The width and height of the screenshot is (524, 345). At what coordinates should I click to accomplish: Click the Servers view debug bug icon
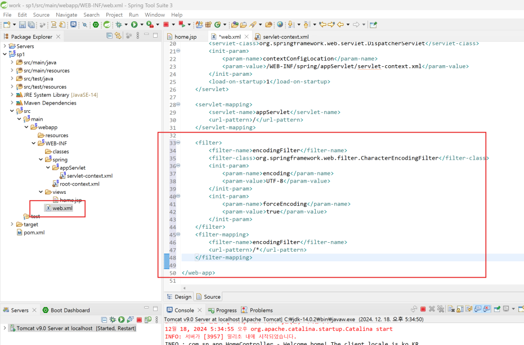(113, 320)
